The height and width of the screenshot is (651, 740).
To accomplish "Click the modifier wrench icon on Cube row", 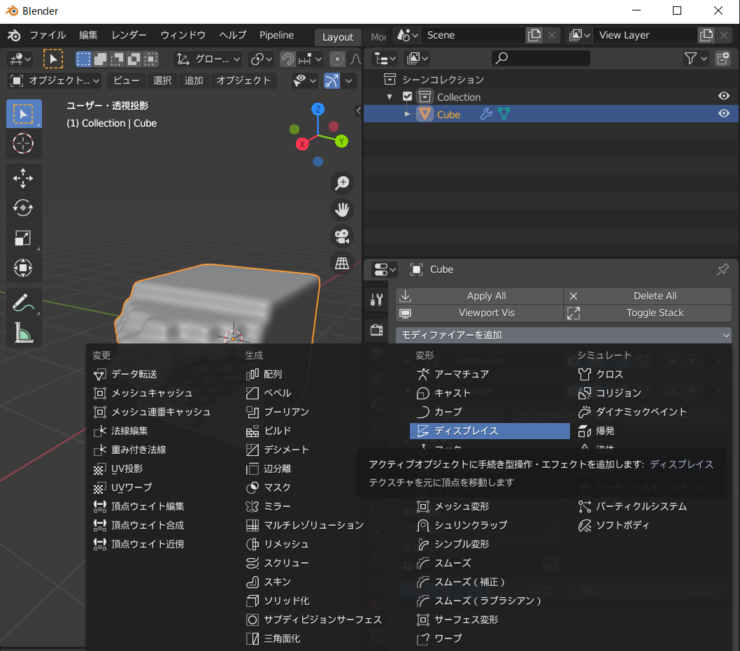I will coord(486,114).
